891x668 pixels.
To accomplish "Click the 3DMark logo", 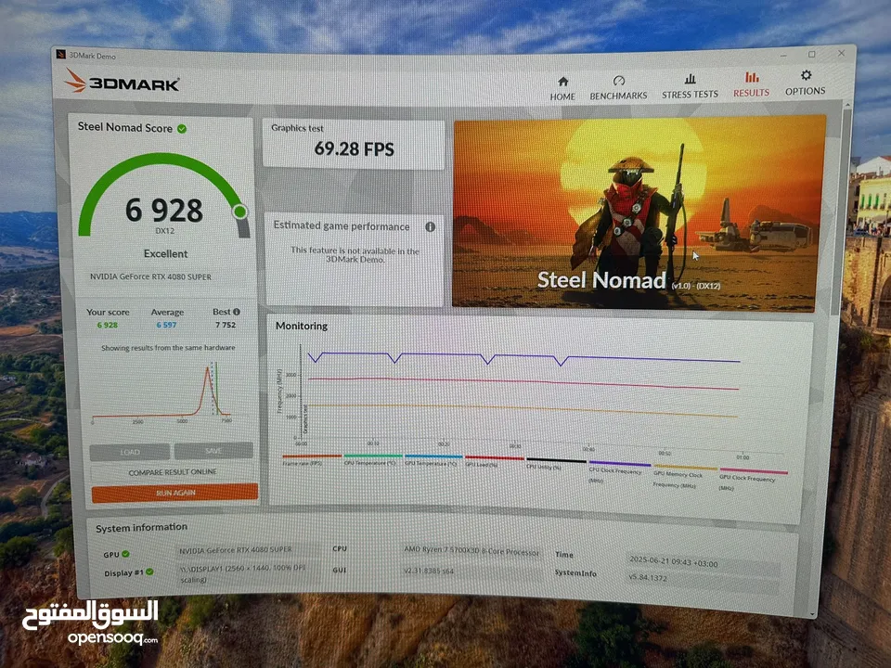I will 122,82.
